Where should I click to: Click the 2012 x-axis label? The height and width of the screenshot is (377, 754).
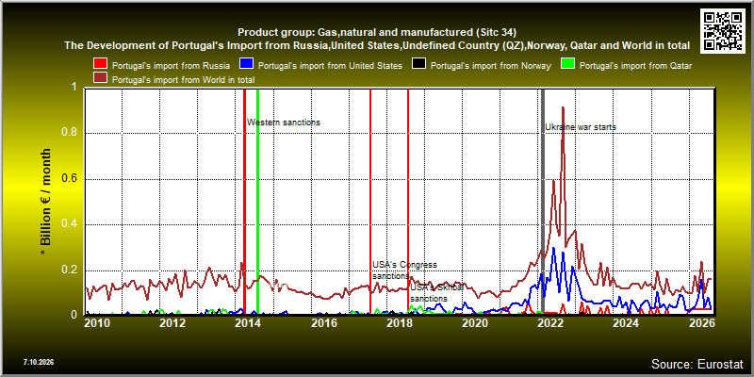pos(173,322)
